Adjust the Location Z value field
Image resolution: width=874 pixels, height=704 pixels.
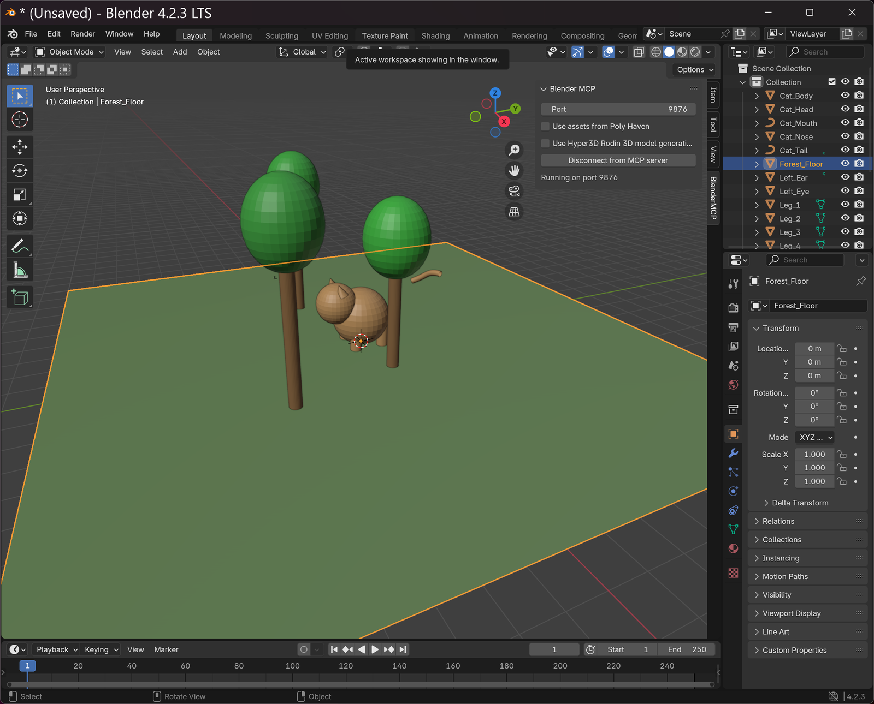[814, 375]
